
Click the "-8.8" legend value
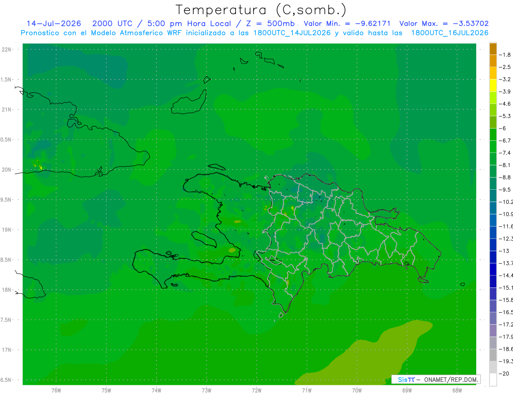click(x=505, y=177)
